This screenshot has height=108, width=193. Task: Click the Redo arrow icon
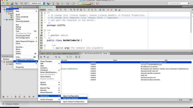[26, 3]
